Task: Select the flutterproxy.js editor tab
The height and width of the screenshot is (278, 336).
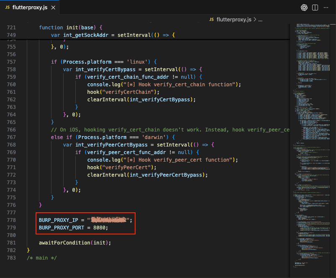Action: 30,8
